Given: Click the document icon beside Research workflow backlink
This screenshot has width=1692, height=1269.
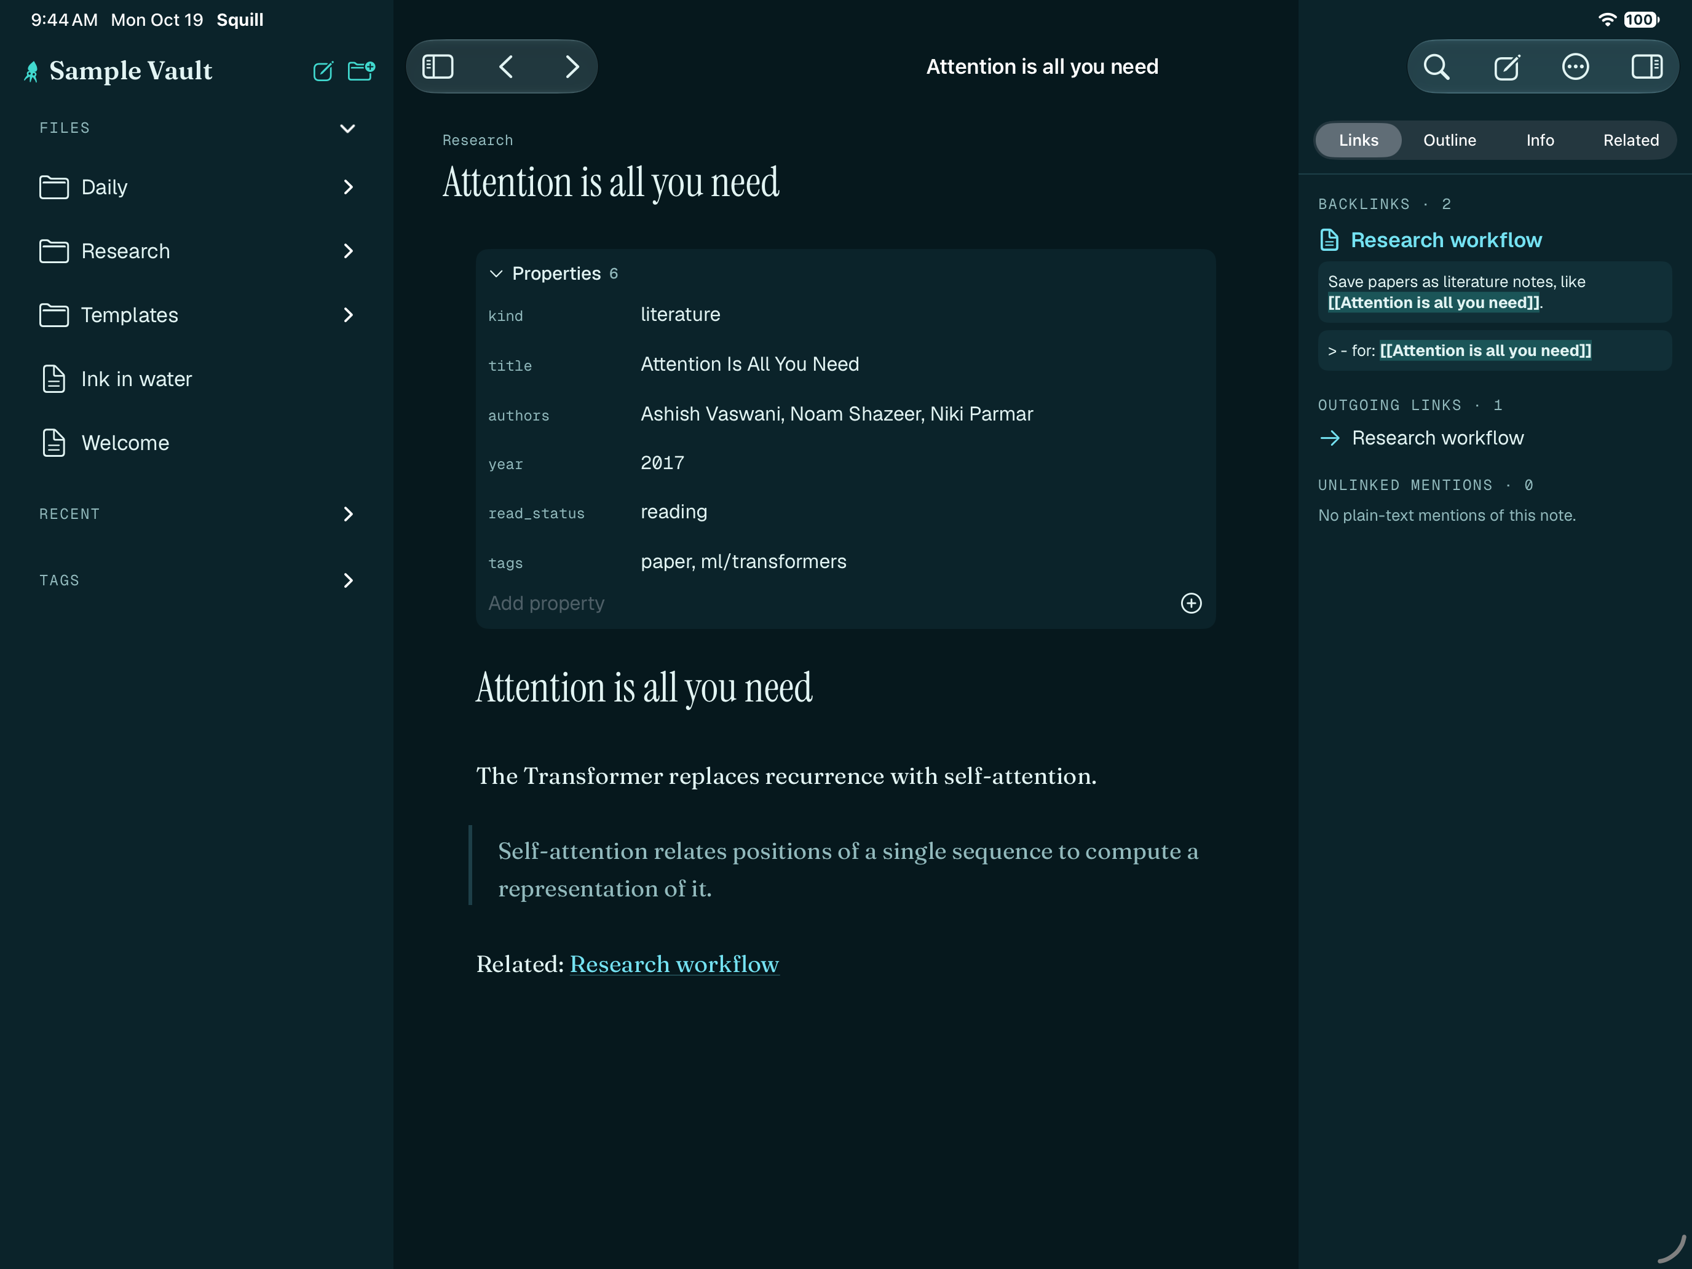Looking at the screenshot, I should 1329,240.
